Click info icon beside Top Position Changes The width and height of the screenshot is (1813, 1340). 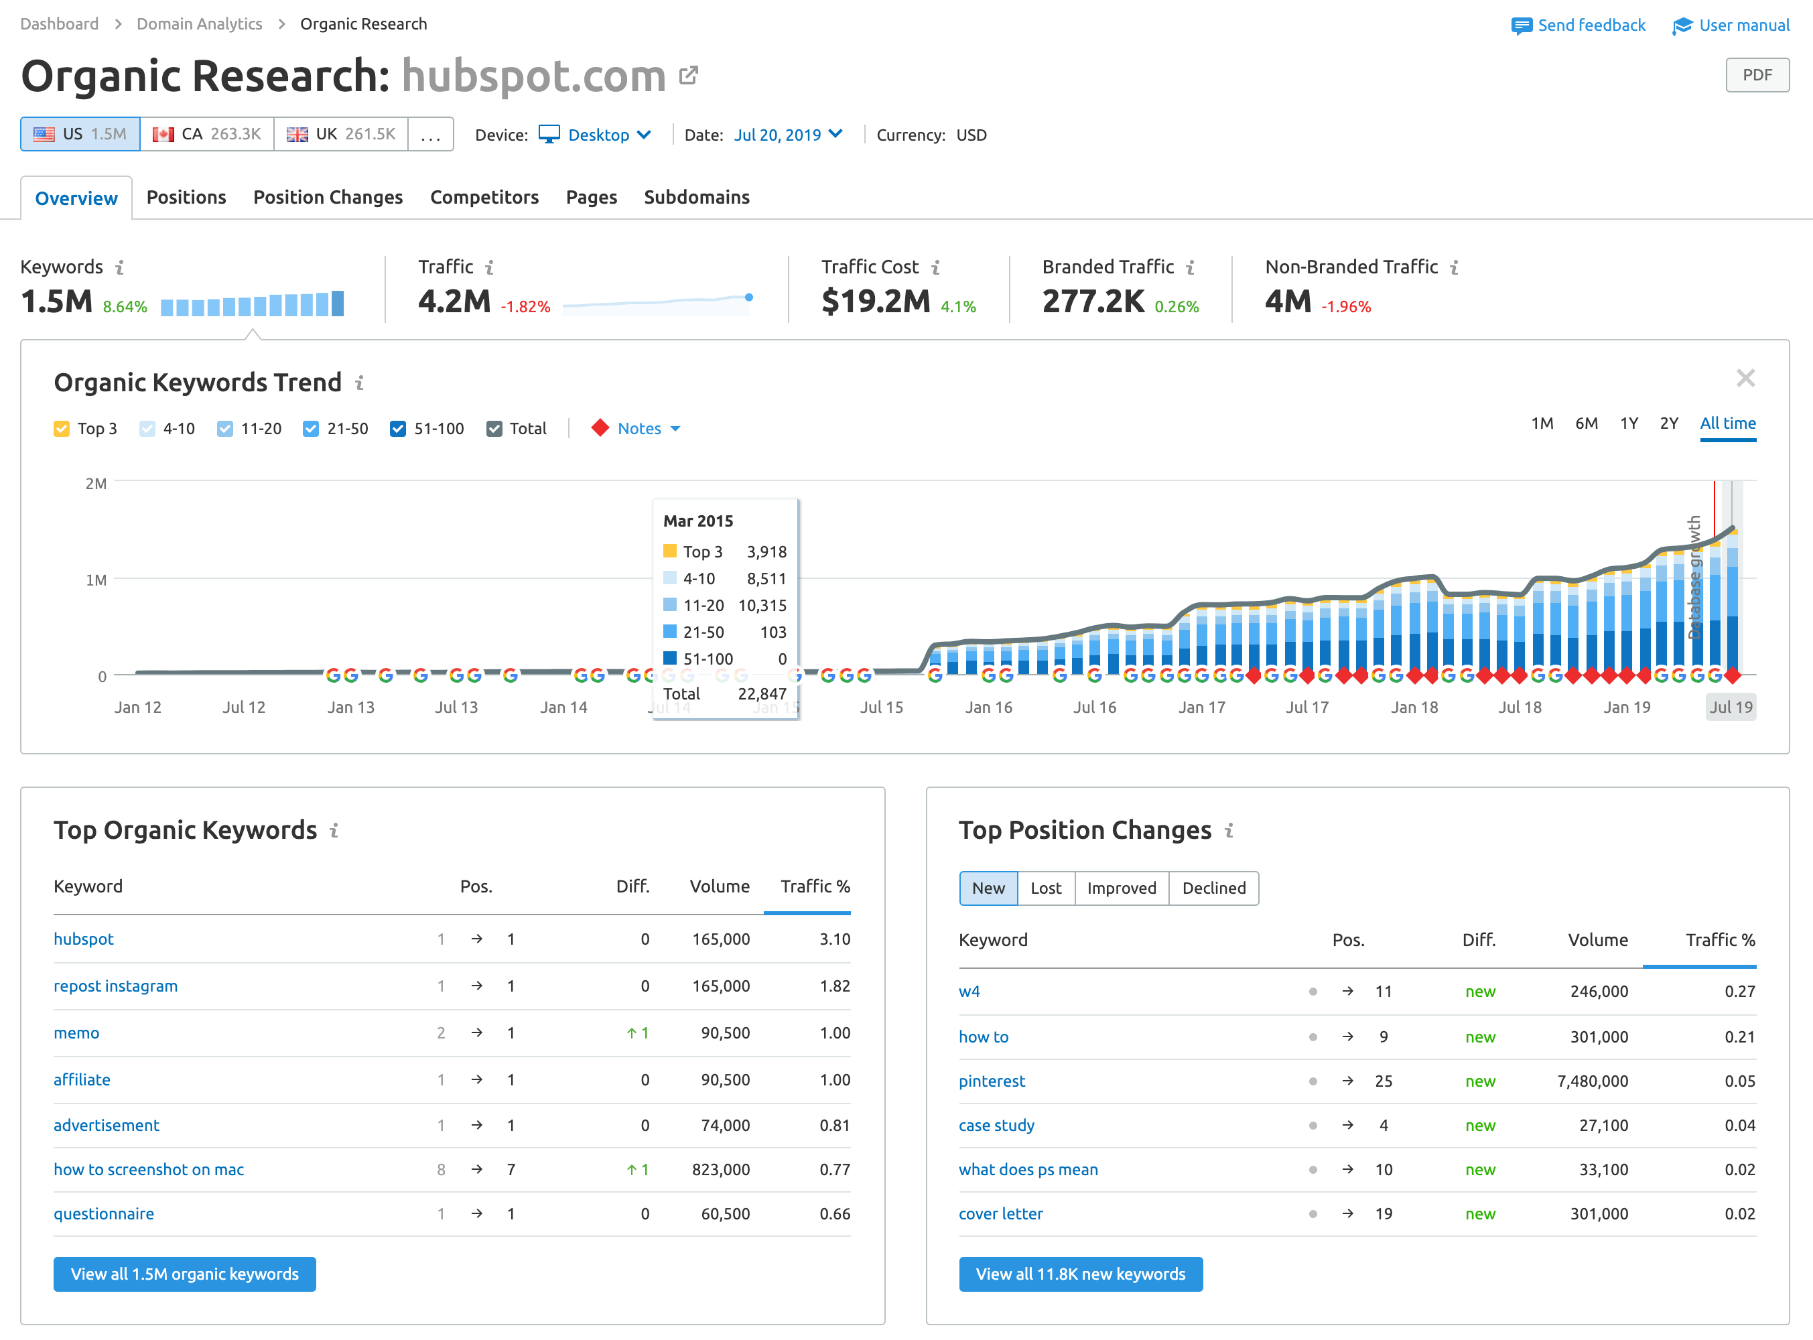click(x=1229, y=829)
